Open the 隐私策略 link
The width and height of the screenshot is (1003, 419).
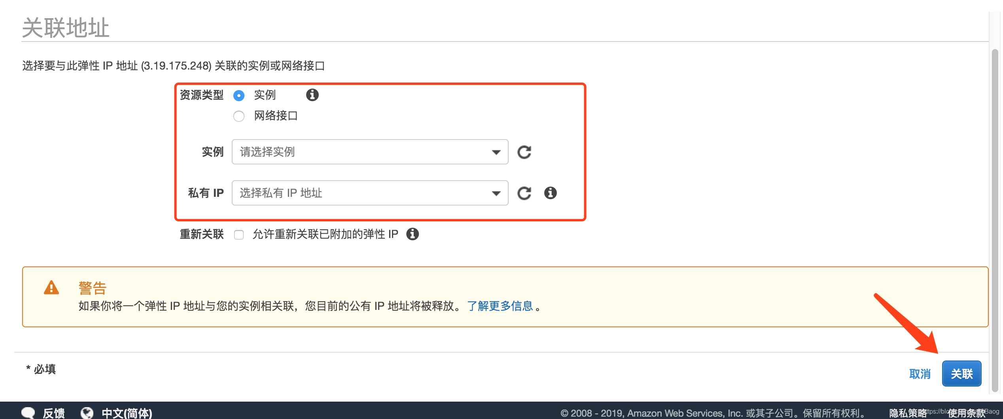coord(908,413)
